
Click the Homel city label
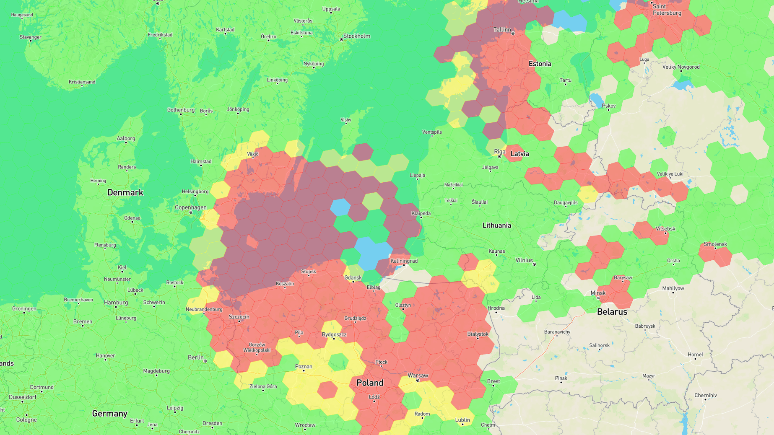695,355
